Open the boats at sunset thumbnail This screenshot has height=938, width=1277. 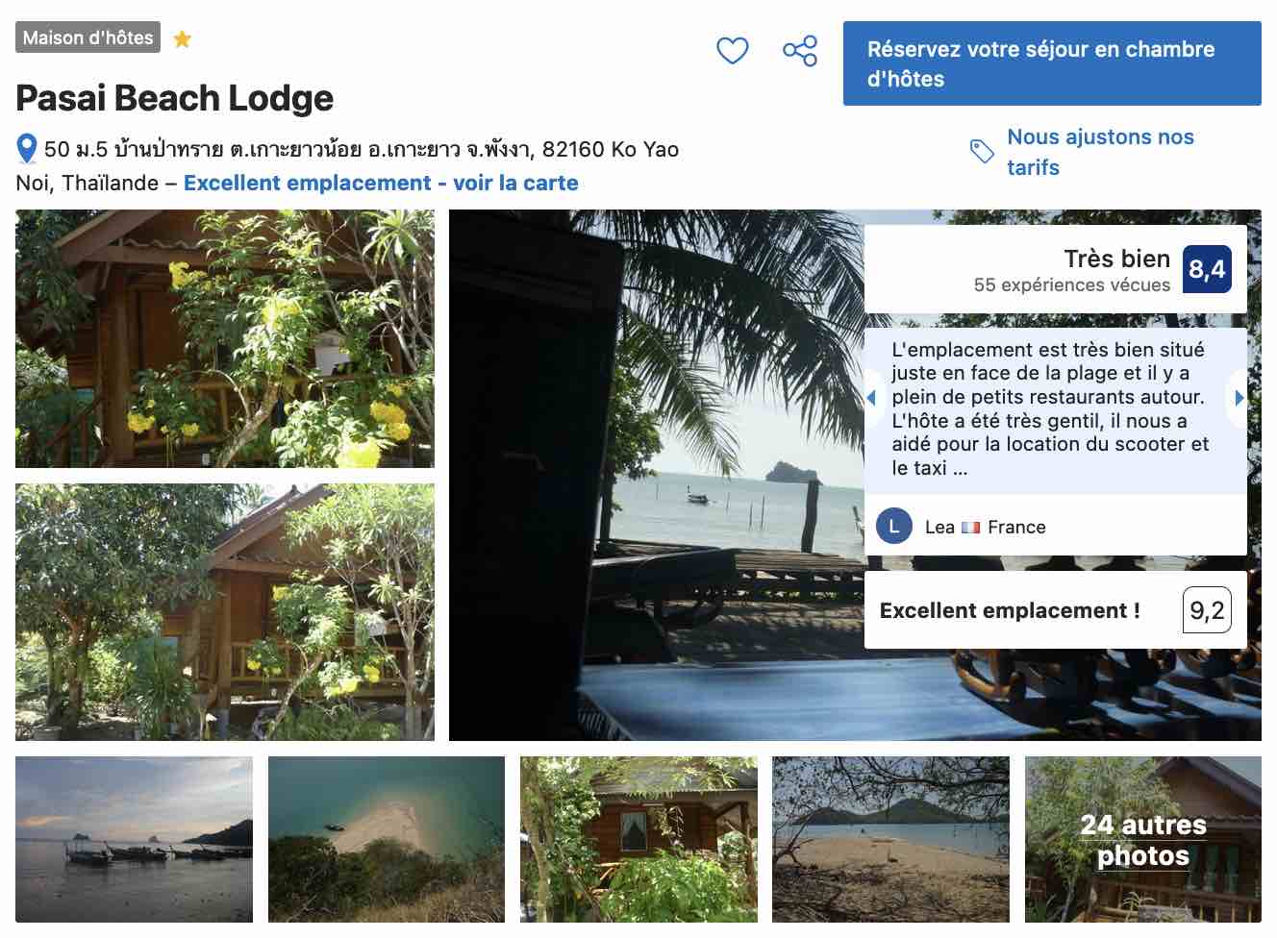(134, 839)
